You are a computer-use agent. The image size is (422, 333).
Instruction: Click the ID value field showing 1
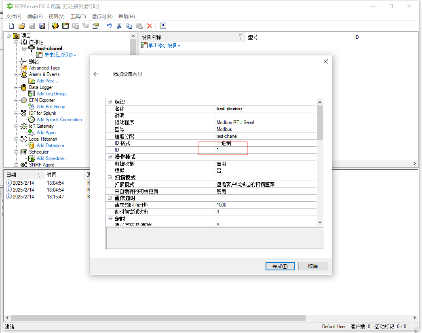266,150
